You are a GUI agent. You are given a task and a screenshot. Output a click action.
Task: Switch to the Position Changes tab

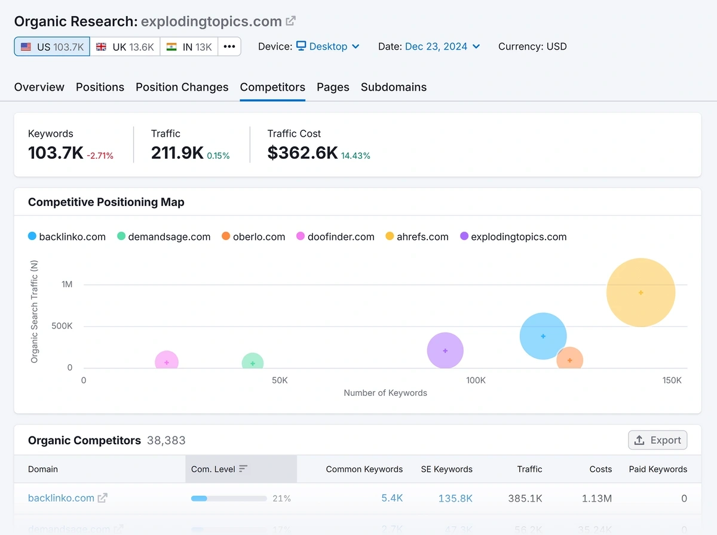(182, 87)
